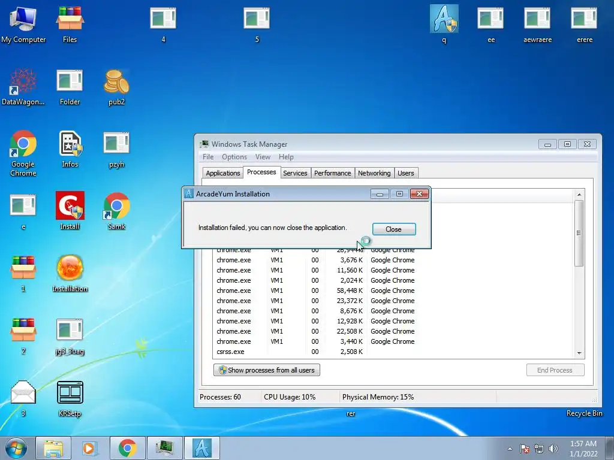
Task: Open Windows Explorer from taskbar
Action: tap(53, 448)
